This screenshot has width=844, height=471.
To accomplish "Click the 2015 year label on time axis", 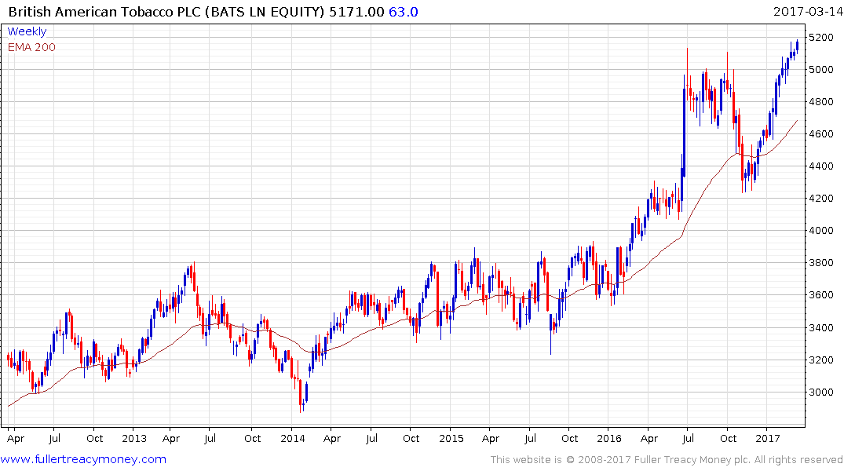I will (x=451, y=438).
